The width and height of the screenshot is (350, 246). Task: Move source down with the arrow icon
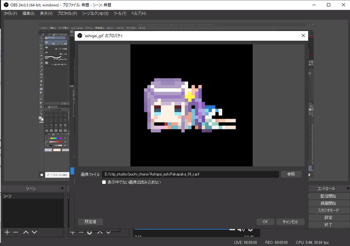[108, 232]
